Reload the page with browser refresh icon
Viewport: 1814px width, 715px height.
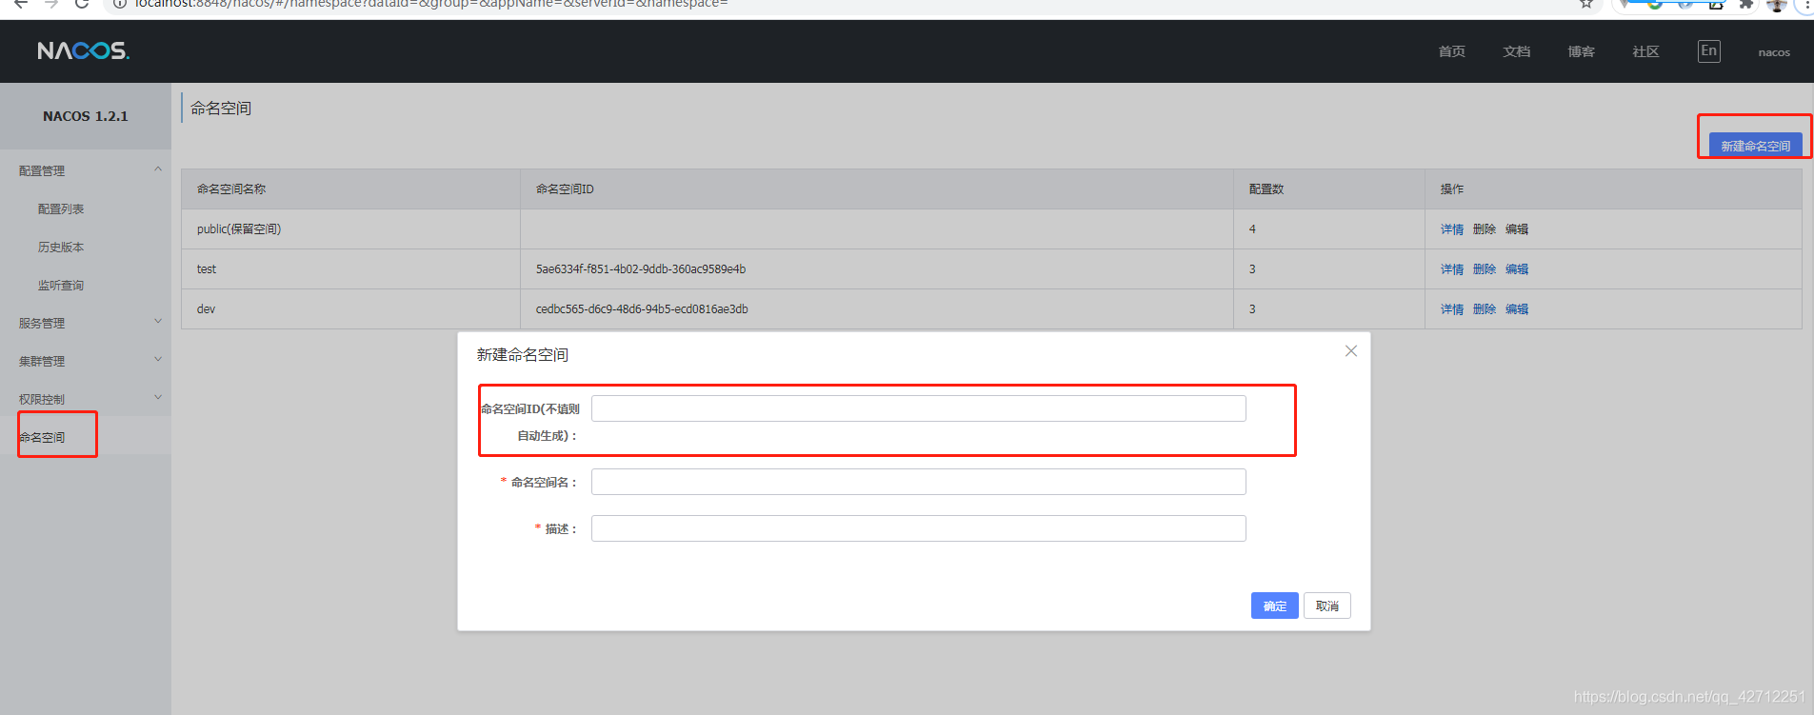pos(82,4)
